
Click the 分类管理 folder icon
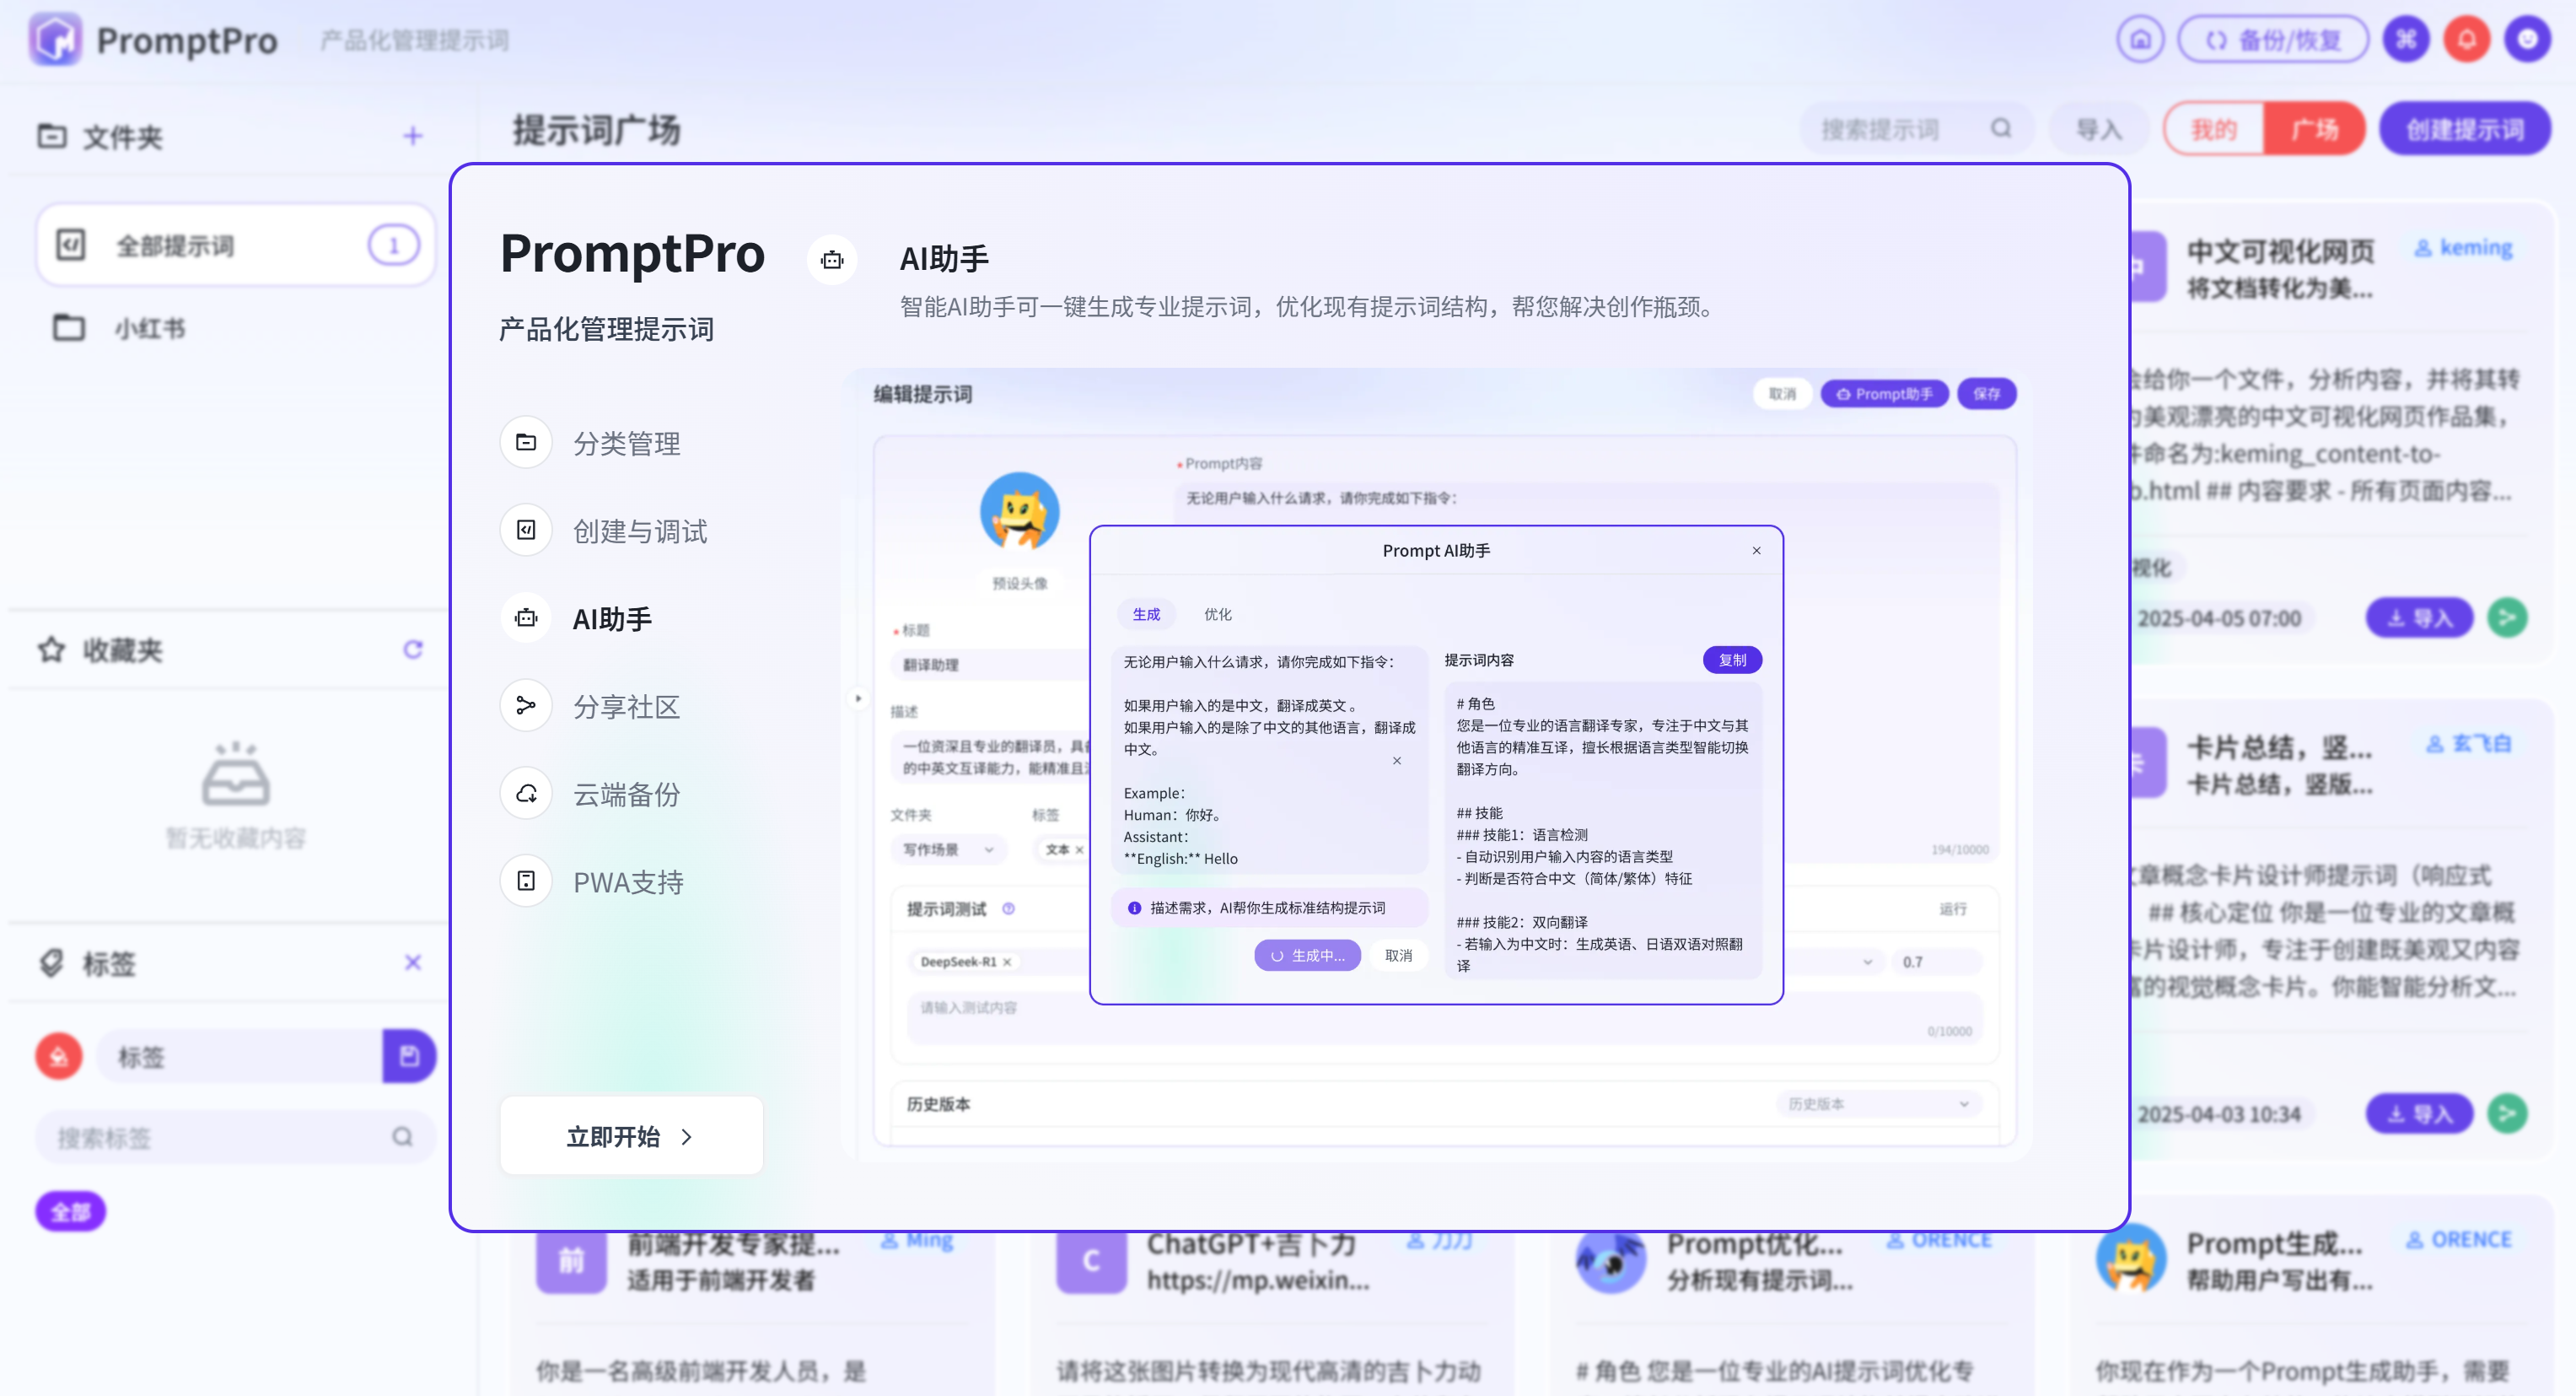[x=526, y=442]
